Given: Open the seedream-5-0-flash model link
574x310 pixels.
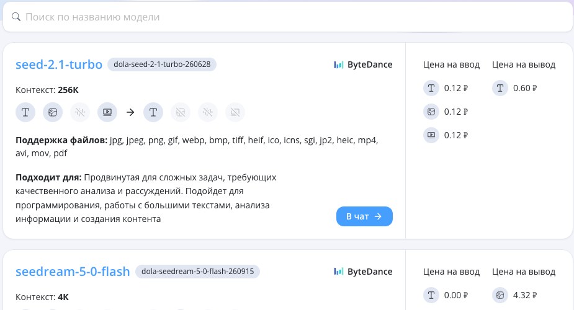Looking at the screenshot, I should 73,272.
